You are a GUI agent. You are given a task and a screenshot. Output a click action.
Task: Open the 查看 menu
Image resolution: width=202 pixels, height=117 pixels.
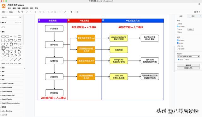[x=19, y=8]
